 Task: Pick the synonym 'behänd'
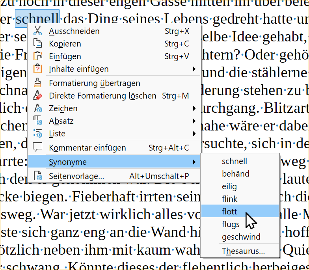coord(235,174)
